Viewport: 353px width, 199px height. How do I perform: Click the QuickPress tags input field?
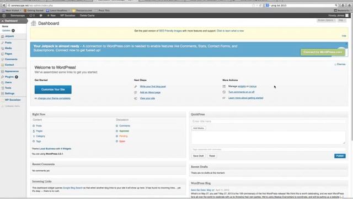269,149
